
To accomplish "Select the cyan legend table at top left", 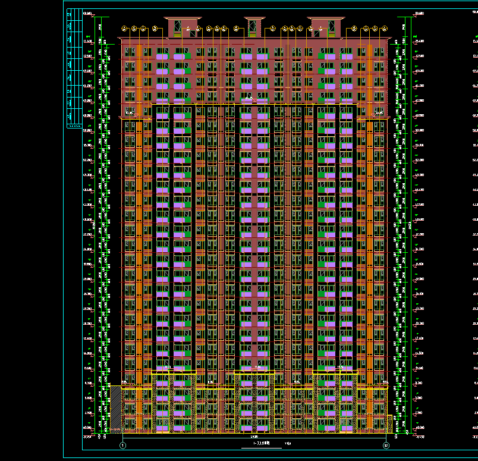I will click(74, 67).
